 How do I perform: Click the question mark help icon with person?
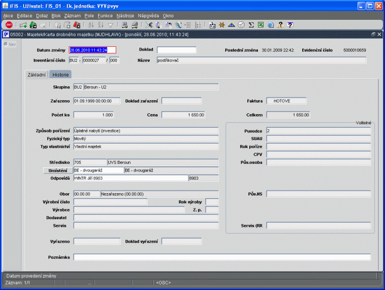(x=280, y=25)
